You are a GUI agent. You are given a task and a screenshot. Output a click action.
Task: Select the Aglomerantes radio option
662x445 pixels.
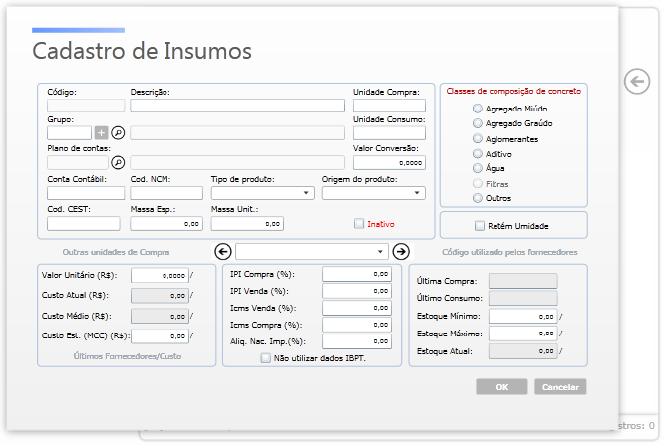click(x=478, y=139)
